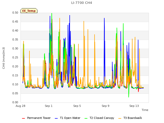
Task: Click the Aug 28 date tick
Action: 20,106
